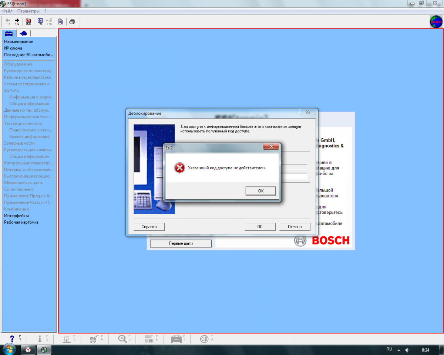Select Механическая часть
The height and width of the screenshot is (355, 444).
click(23, 183)
